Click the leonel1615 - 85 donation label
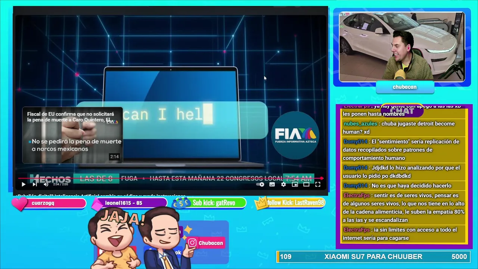Viewport: 478px width, 269px height. click(124, 203)
